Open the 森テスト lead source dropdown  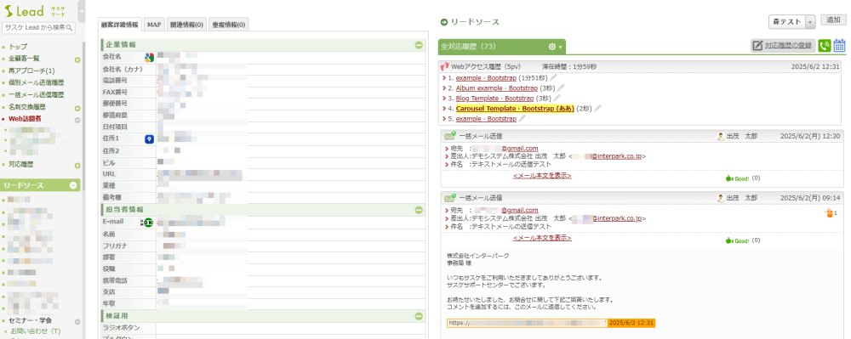coord(792,21)
